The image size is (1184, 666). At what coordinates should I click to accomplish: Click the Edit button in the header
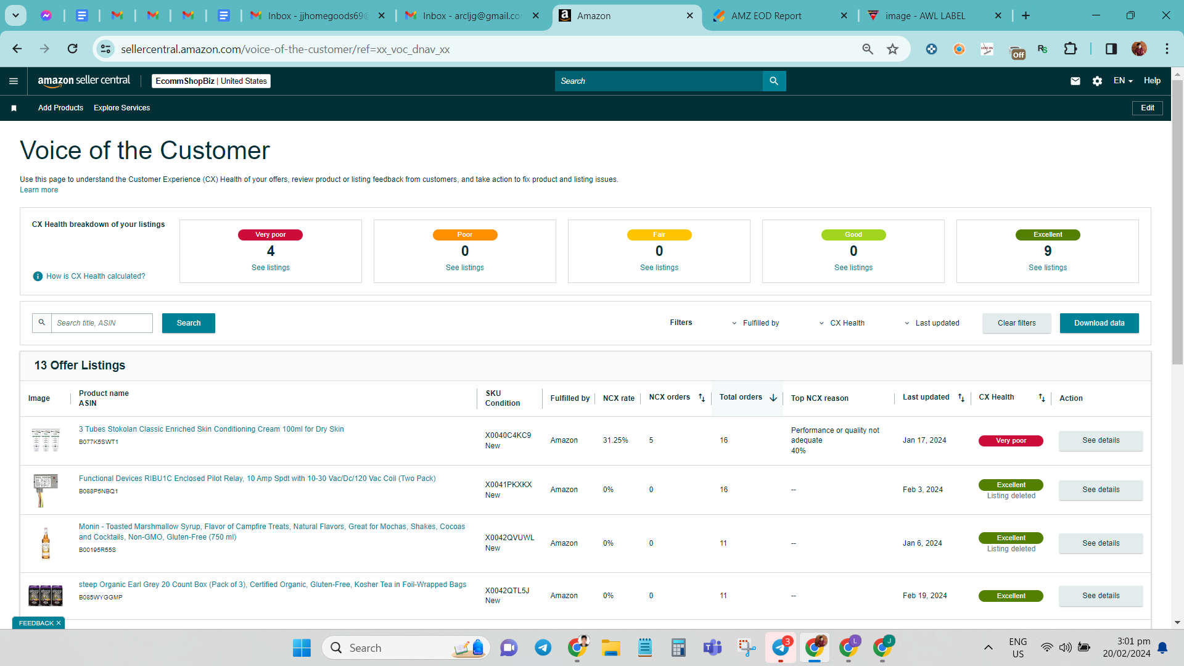point(1148,108)
